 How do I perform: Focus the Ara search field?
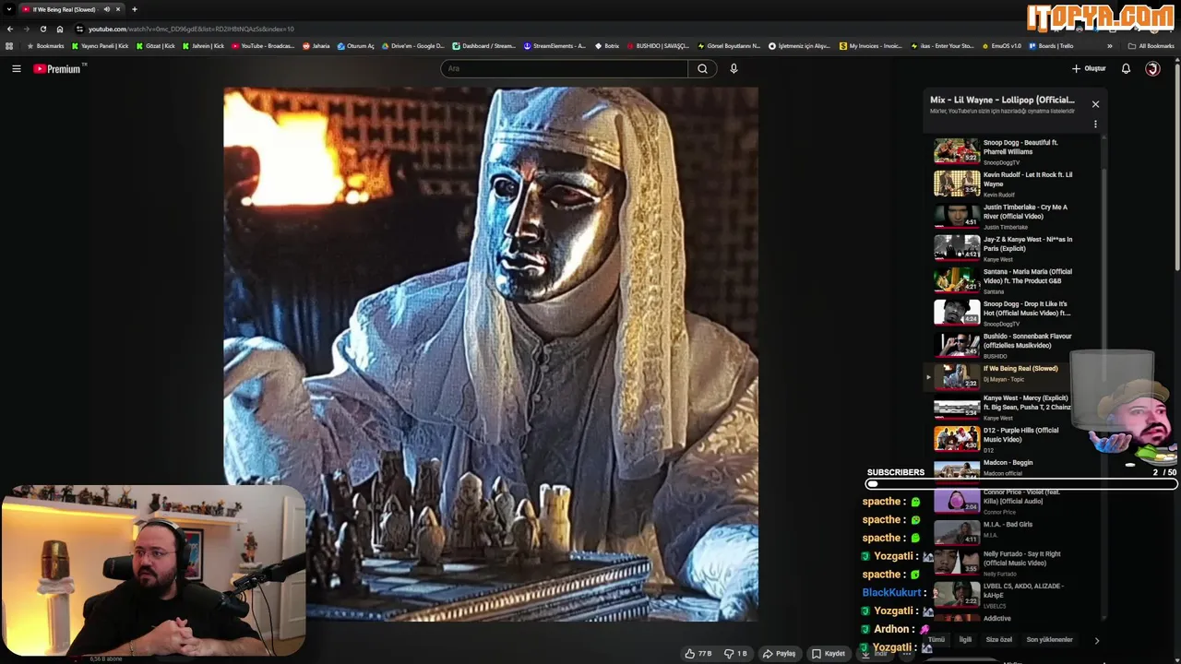tap(564, 68)
